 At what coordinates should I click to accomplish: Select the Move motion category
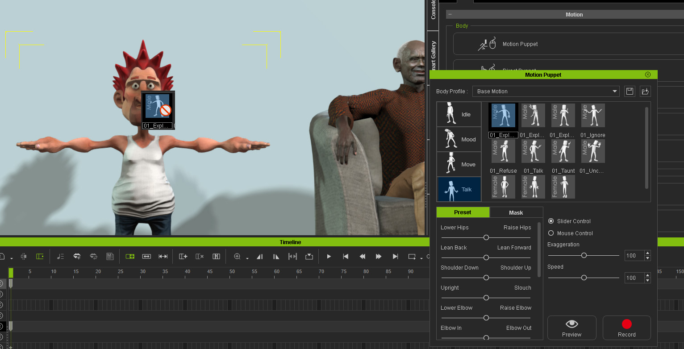pos(459,164)
